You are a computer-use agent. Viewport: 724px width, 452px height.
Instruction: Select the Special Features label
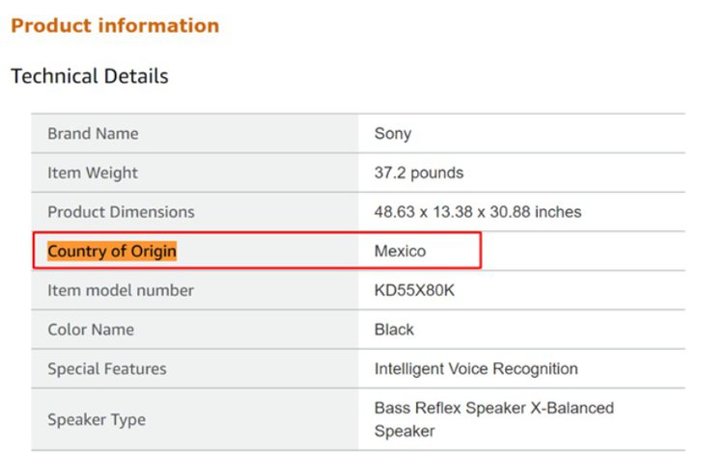(x=106, y=368)
